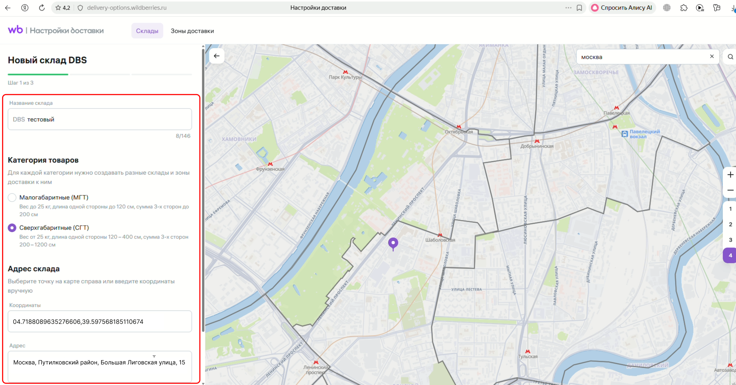Image resolution: width=736 pixels, height=385 pixels.
Task: Click the map back arrow button
Action: (x=217, y=56)
